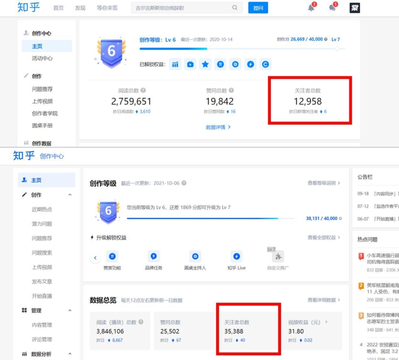This screenshot has height=360, width=399.
Task: Open 评论管理 in lower sidebar
Action: (x=42, y=339)
